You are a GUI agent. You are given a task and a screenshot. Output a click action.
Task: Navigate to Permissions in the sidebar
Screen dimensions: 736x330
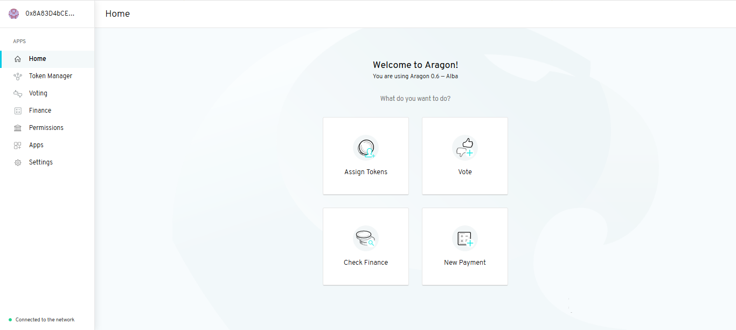click(x=46, y=128)
